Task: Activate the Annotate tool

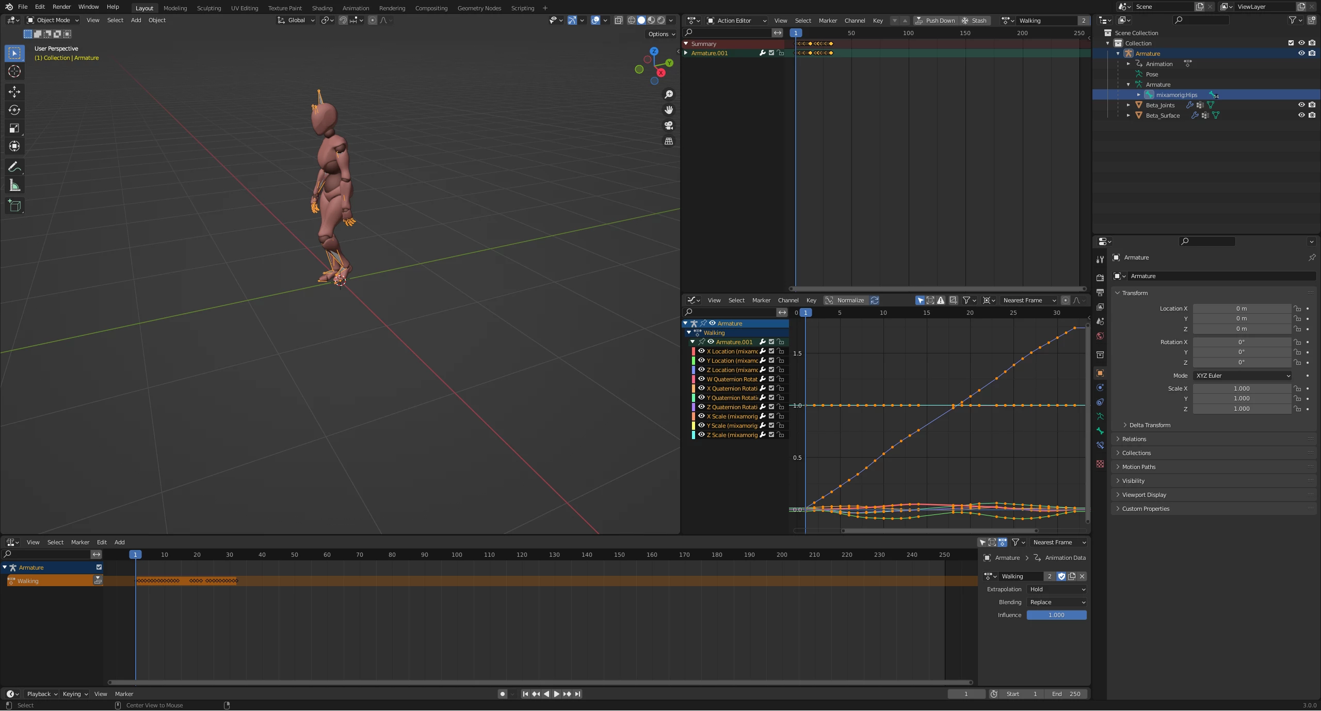Action: coord(14,167)
